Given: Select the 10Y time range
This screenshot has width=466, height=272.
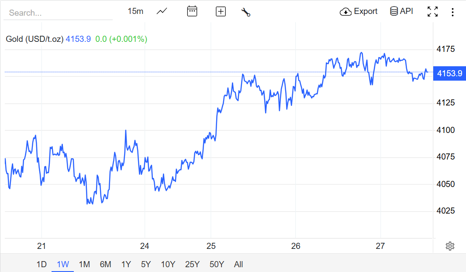Looking at the screenshot, I should pos(168,264).
